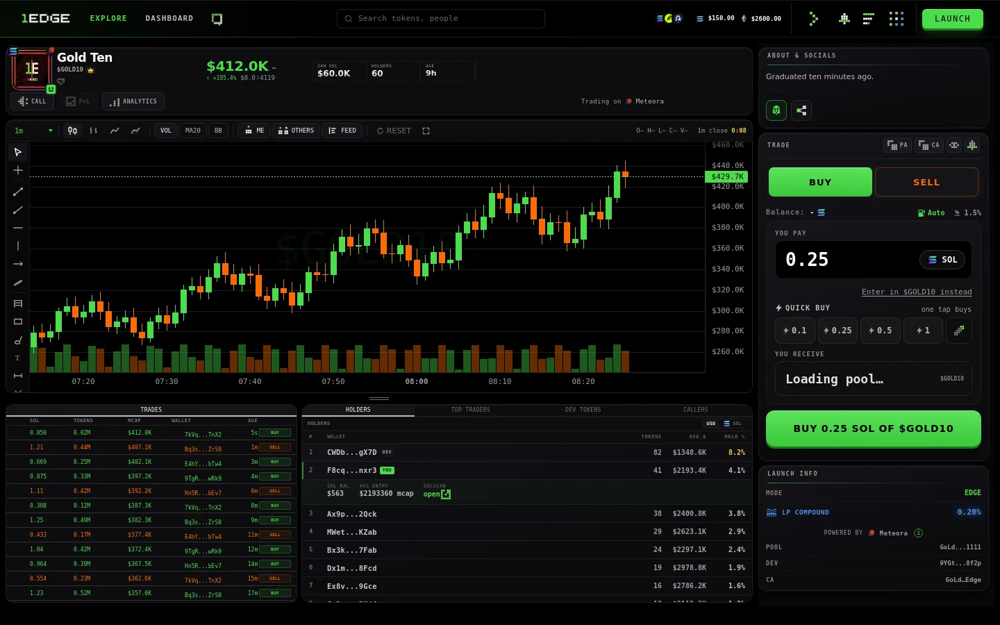Open fullscreen chart view
1000x625 pixels.
(426, 131)
